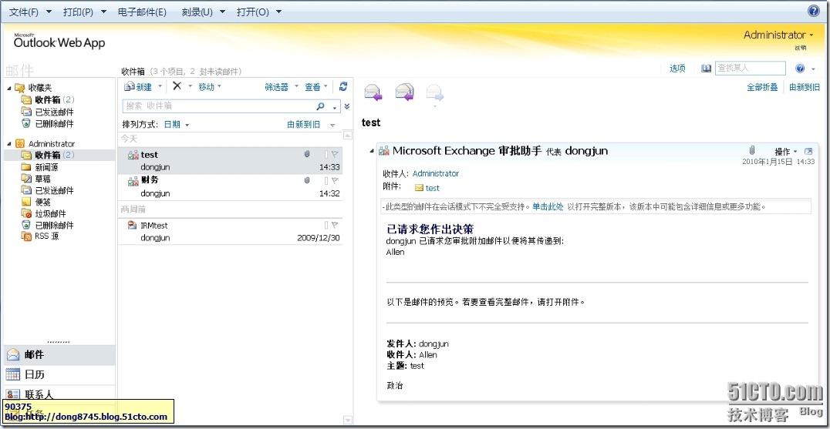This screenshot has width=830, height=429.
Task: Click the message list scrollbar up arrow
Action: (348, 136)
